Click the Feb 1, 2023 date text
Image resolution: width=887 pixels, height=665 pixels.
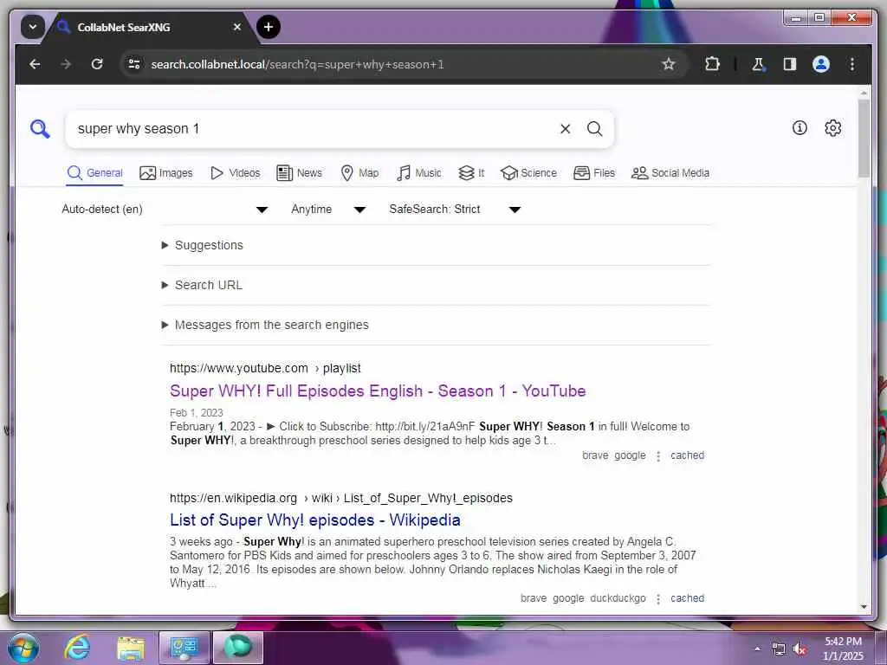pyautogui.click(x=197, y=413)
